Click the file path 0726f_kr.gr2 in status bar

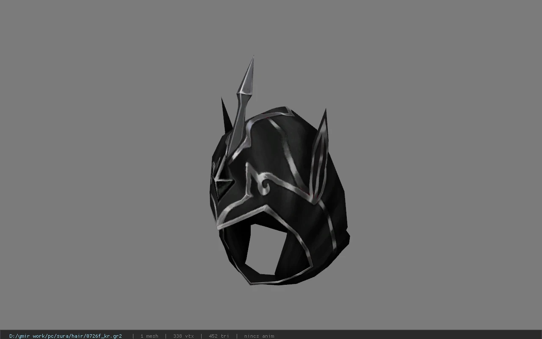[x=66, y=336]
